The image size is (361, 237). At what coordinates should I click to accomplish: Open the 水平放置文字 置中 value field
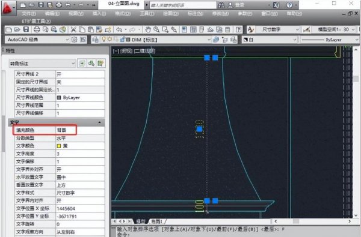tap(80, 177)
